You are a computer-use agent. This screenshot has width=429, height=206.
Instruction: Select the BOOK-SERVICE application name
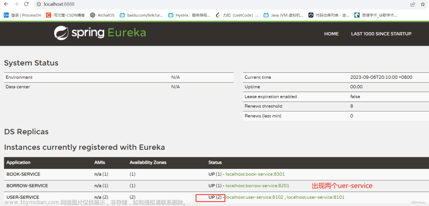(23, 174)
